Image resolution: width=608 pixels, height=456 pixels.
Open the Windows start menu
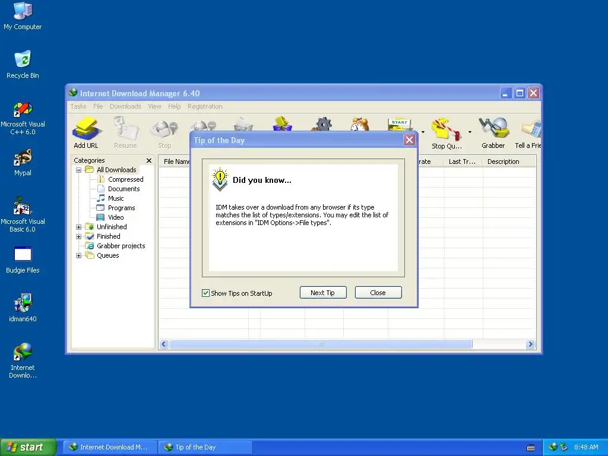[28, 447]
